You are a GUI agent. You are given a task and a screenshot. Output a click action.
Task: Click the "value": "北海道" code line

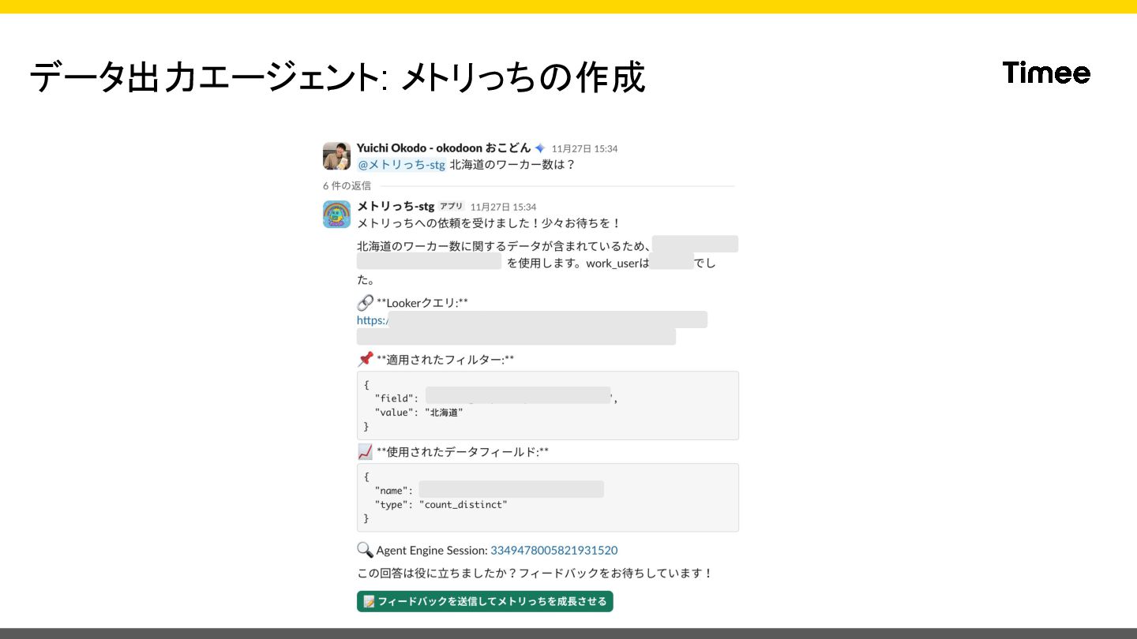[x=418, y=413]
